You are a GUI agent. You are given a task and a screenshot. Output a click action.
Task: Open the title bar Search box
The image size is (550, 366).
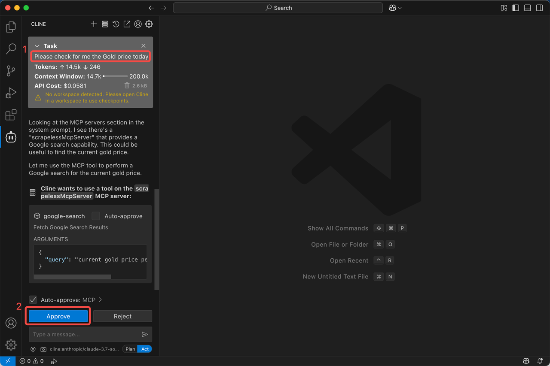pyautogui.click(x=278, y=8)
